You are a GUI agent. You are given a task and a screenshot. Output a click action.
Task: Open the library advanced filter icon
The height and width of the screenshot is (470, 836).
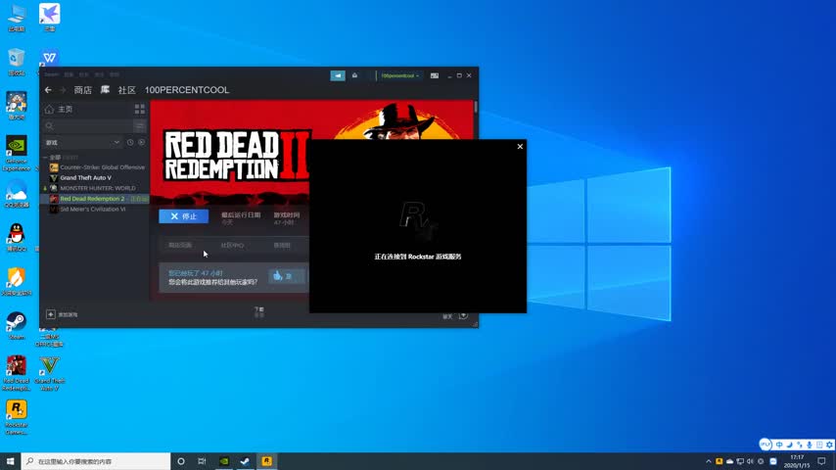[x=140, y=126]
